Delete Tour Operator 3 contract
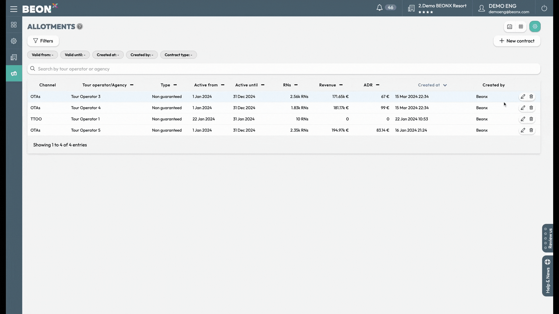 [531, 97]
